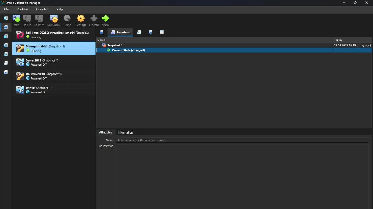Open the Home icon in left sidebar

coord(6,18)
